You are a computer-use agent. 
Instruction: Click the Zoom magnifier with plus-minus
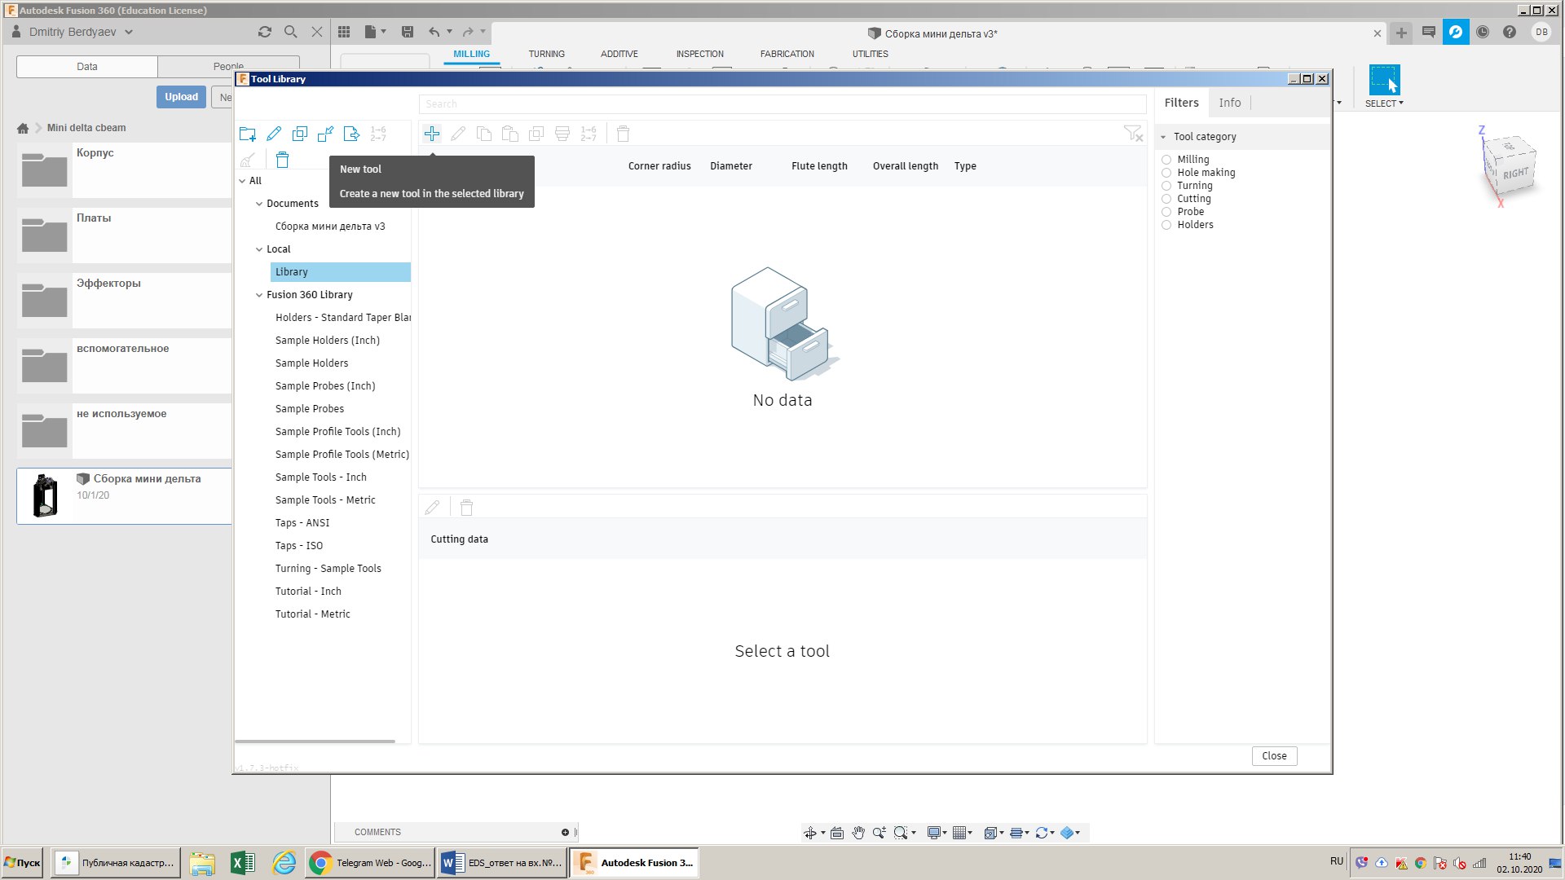click(879, 833)
